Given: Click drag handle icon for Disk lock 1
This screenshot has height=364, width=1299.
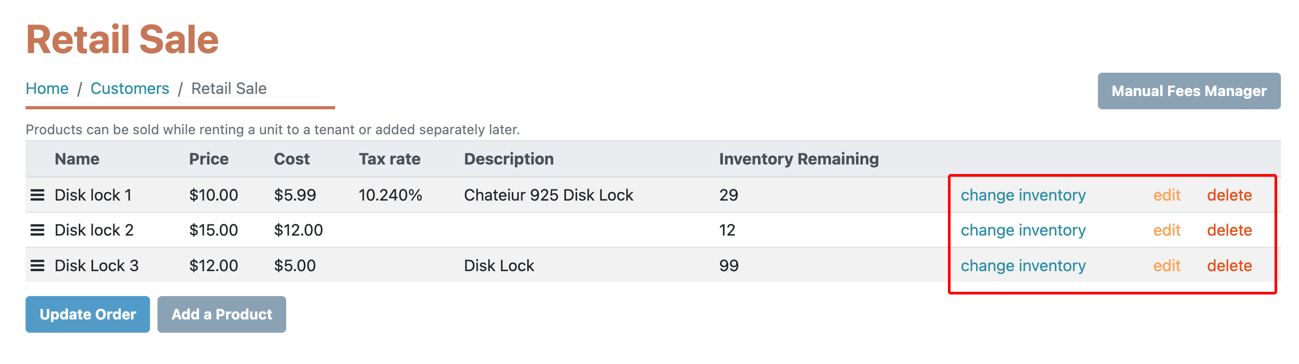Looking at the screenshot, I should (x=37, y=195).
